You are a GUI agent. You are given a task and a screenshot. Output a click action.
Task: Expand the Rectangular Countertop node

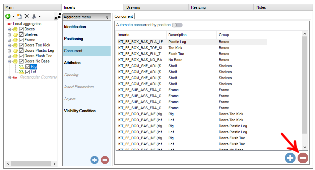click(x=9, y=77)
